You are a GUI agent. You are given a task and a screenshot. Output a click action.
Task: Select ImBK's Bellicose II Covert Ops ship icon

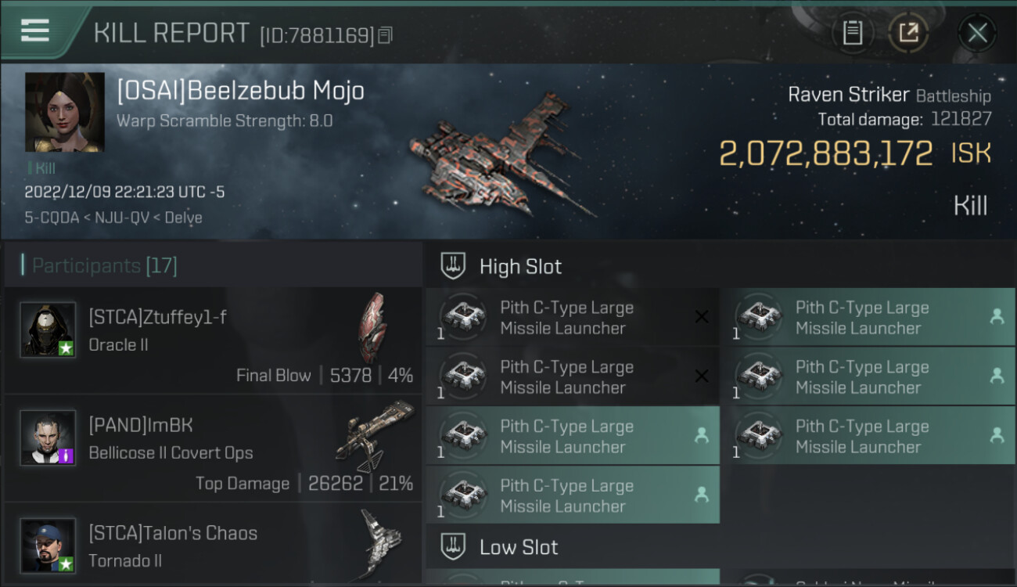pos(375,435)
